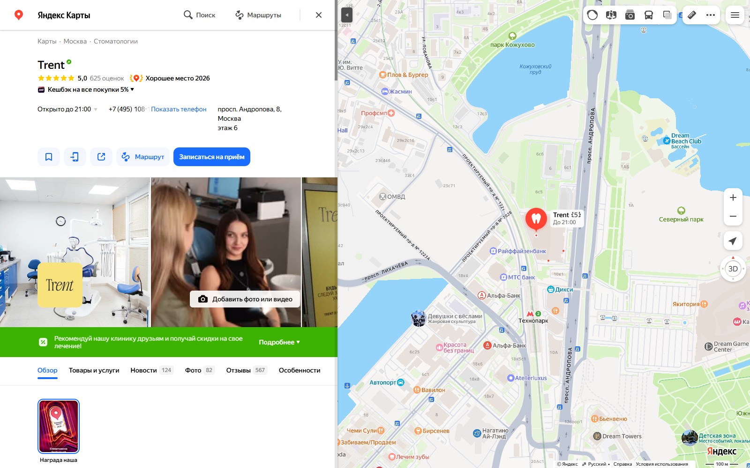750x468 pixels.
Task: Click the red Trent tooth map pin
Action: (x=536, y=219)
